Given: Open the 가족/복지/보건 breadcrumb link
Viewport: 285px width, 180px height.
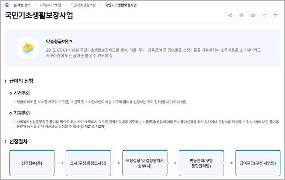Looking at the screenshot, I should (x=50, y=5).
